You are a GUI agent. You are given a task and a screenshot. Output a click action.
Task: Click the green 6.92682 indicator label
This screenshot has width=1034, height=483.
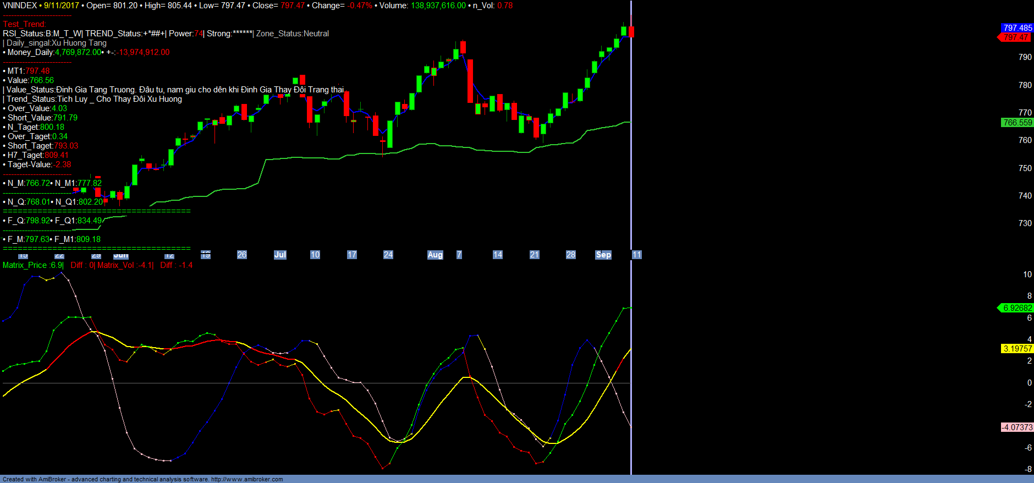click(x=1017, y=308)
